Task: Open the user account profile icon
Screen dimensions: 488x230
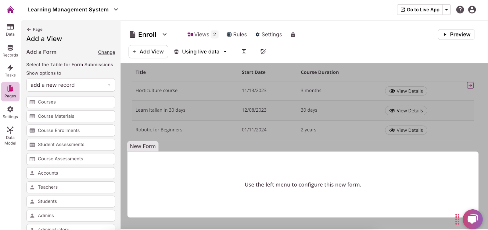Action: (472, 10)
